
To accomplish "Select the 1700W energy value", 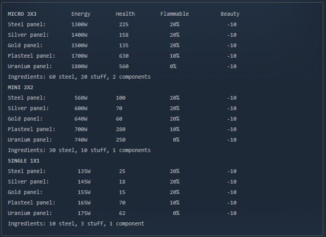I will [x=79, y=56].
